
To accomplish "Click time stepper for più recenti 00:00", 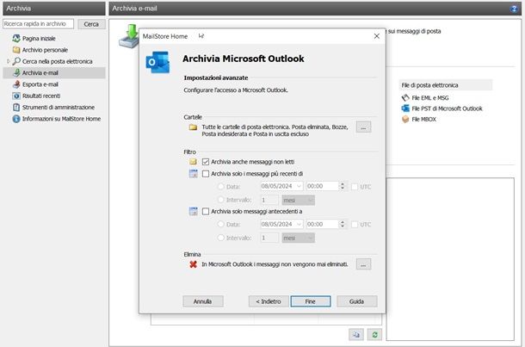I will pos(343,186).
